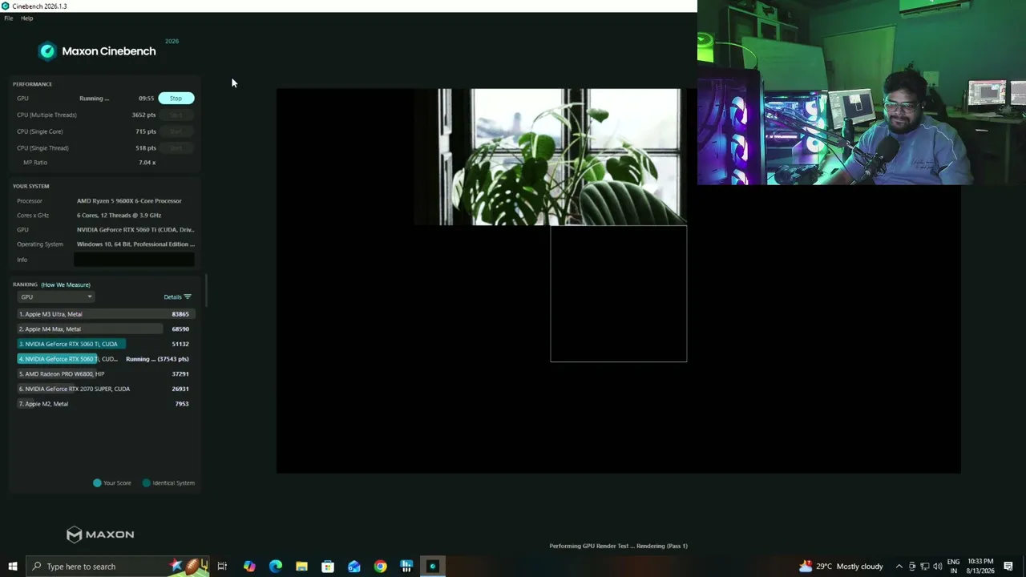Open the File menu
This screenshot has width=1026, height=577.
[9, 18]
